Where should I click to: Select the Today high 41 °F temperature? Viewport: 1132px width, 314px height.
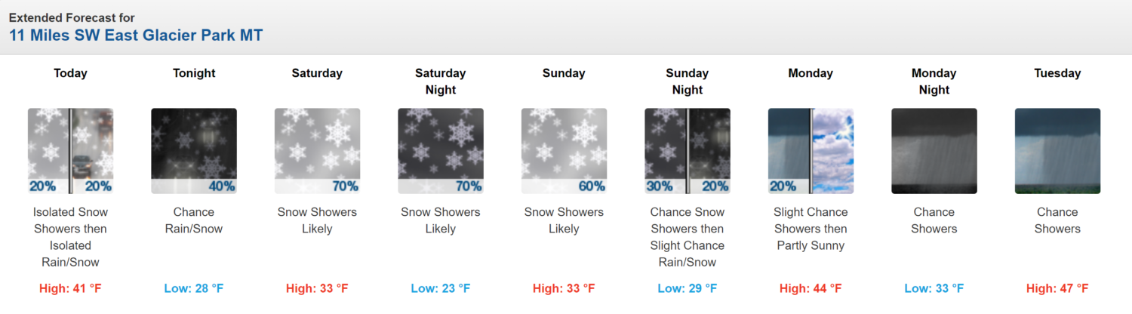pyautogui.click(x=70, y=288)
